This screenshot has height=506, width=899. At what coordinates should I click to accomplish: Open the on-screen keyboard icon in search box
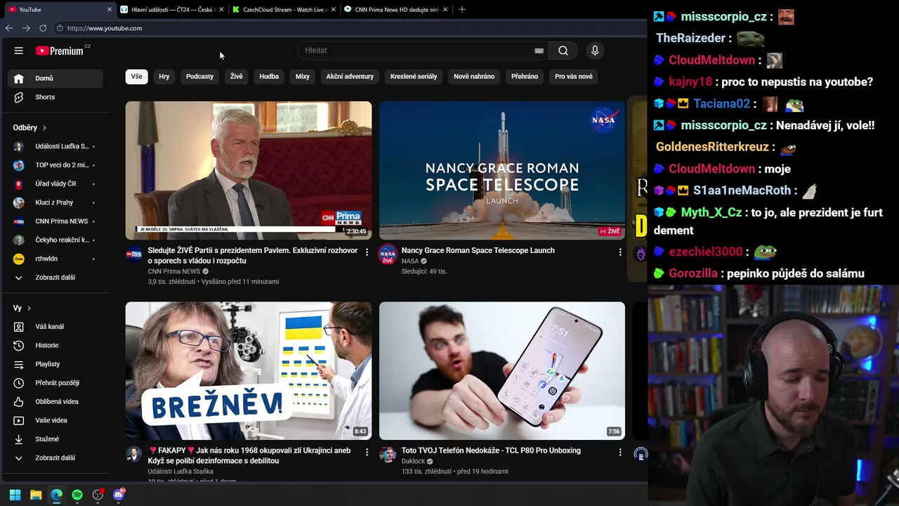pos(539,51)
